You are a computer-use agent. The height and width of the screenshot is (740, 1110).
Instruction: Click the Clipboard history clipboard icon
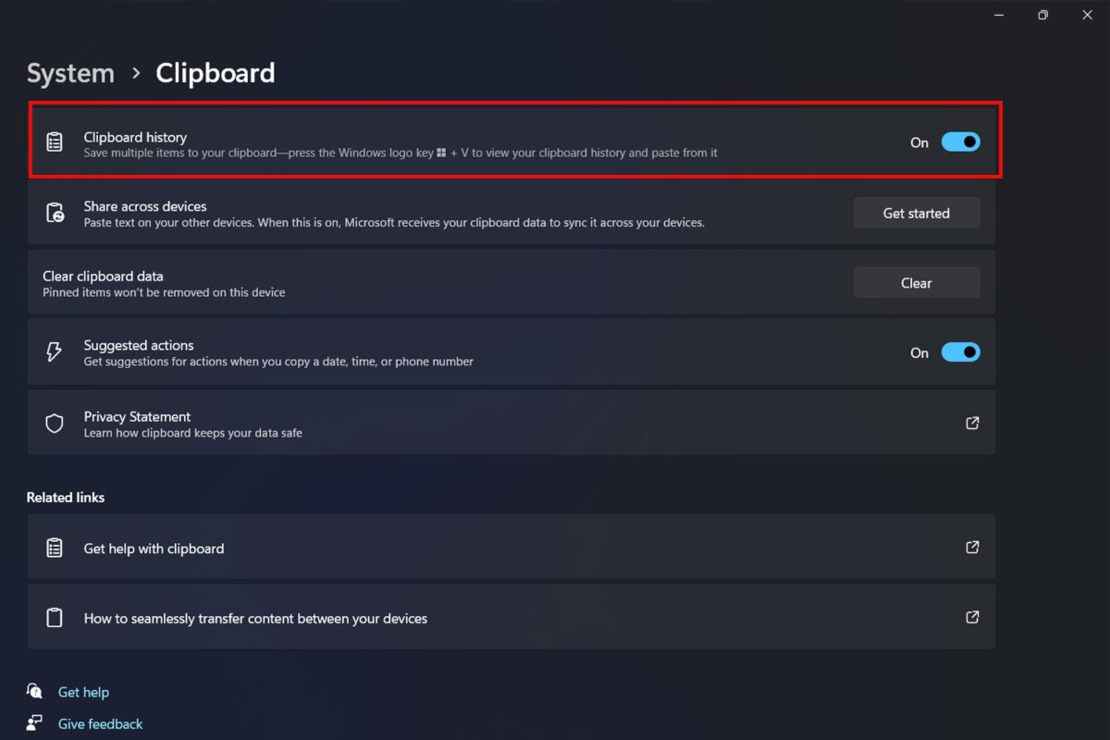pyautogui.click(x=54, y=142)
